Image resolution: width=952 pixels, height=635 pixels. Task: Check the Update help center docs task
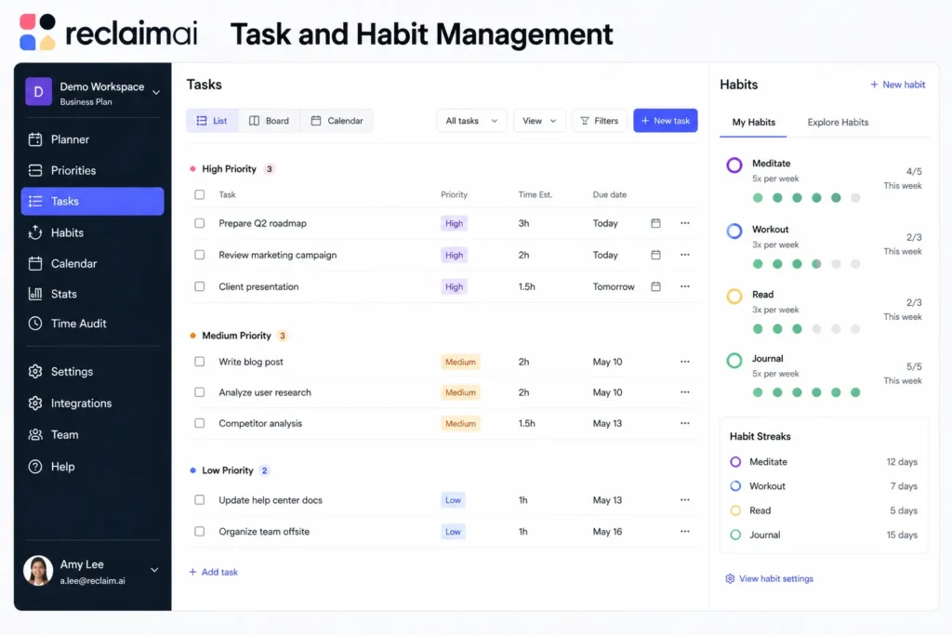coord(199,499)
